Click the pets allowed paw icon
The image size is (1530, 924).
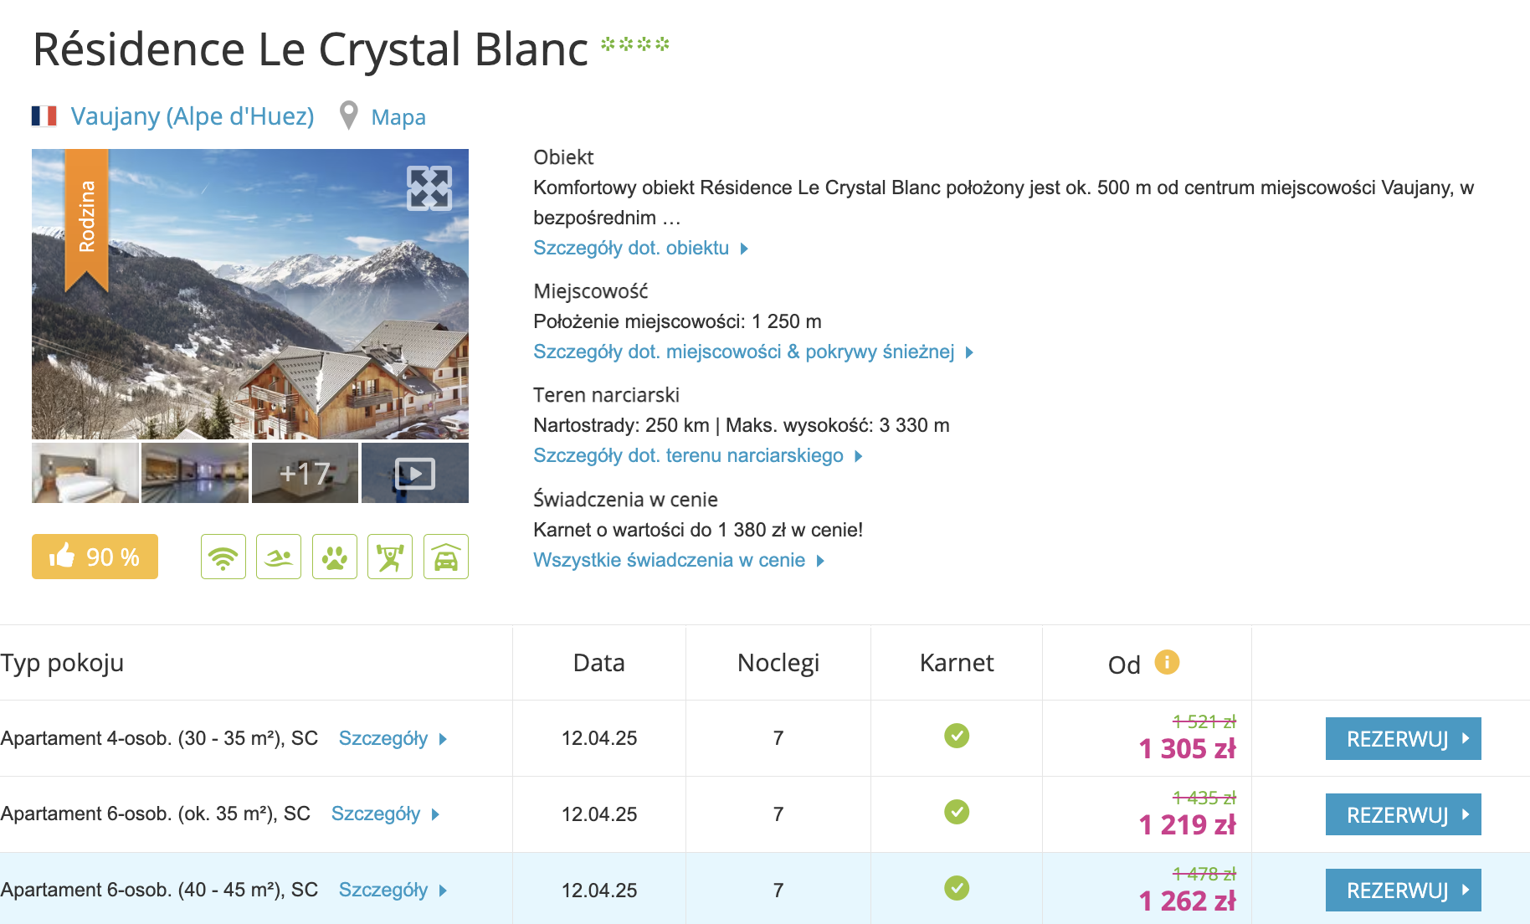pyautogui.click(x=335, y=557)
